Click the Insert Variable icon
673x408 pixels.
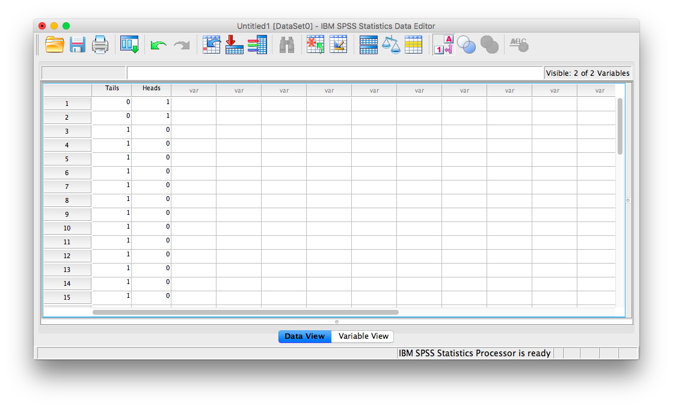[x=339, y=45]
